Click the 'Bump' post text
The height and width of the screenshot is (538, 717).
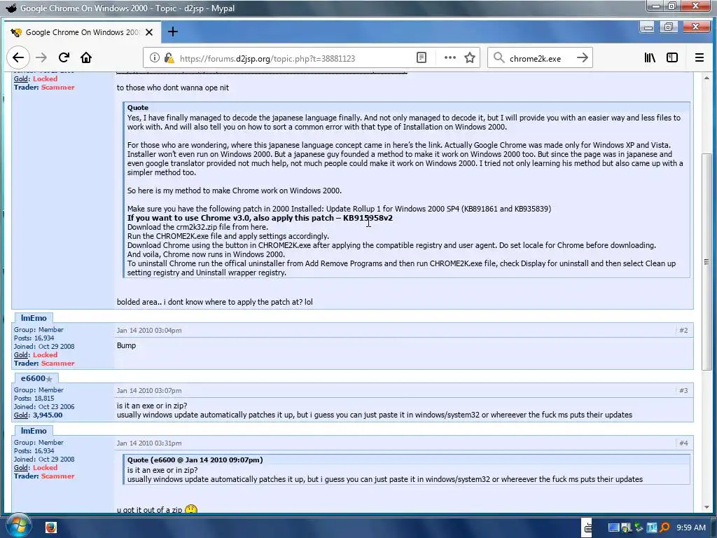(126, 346)
